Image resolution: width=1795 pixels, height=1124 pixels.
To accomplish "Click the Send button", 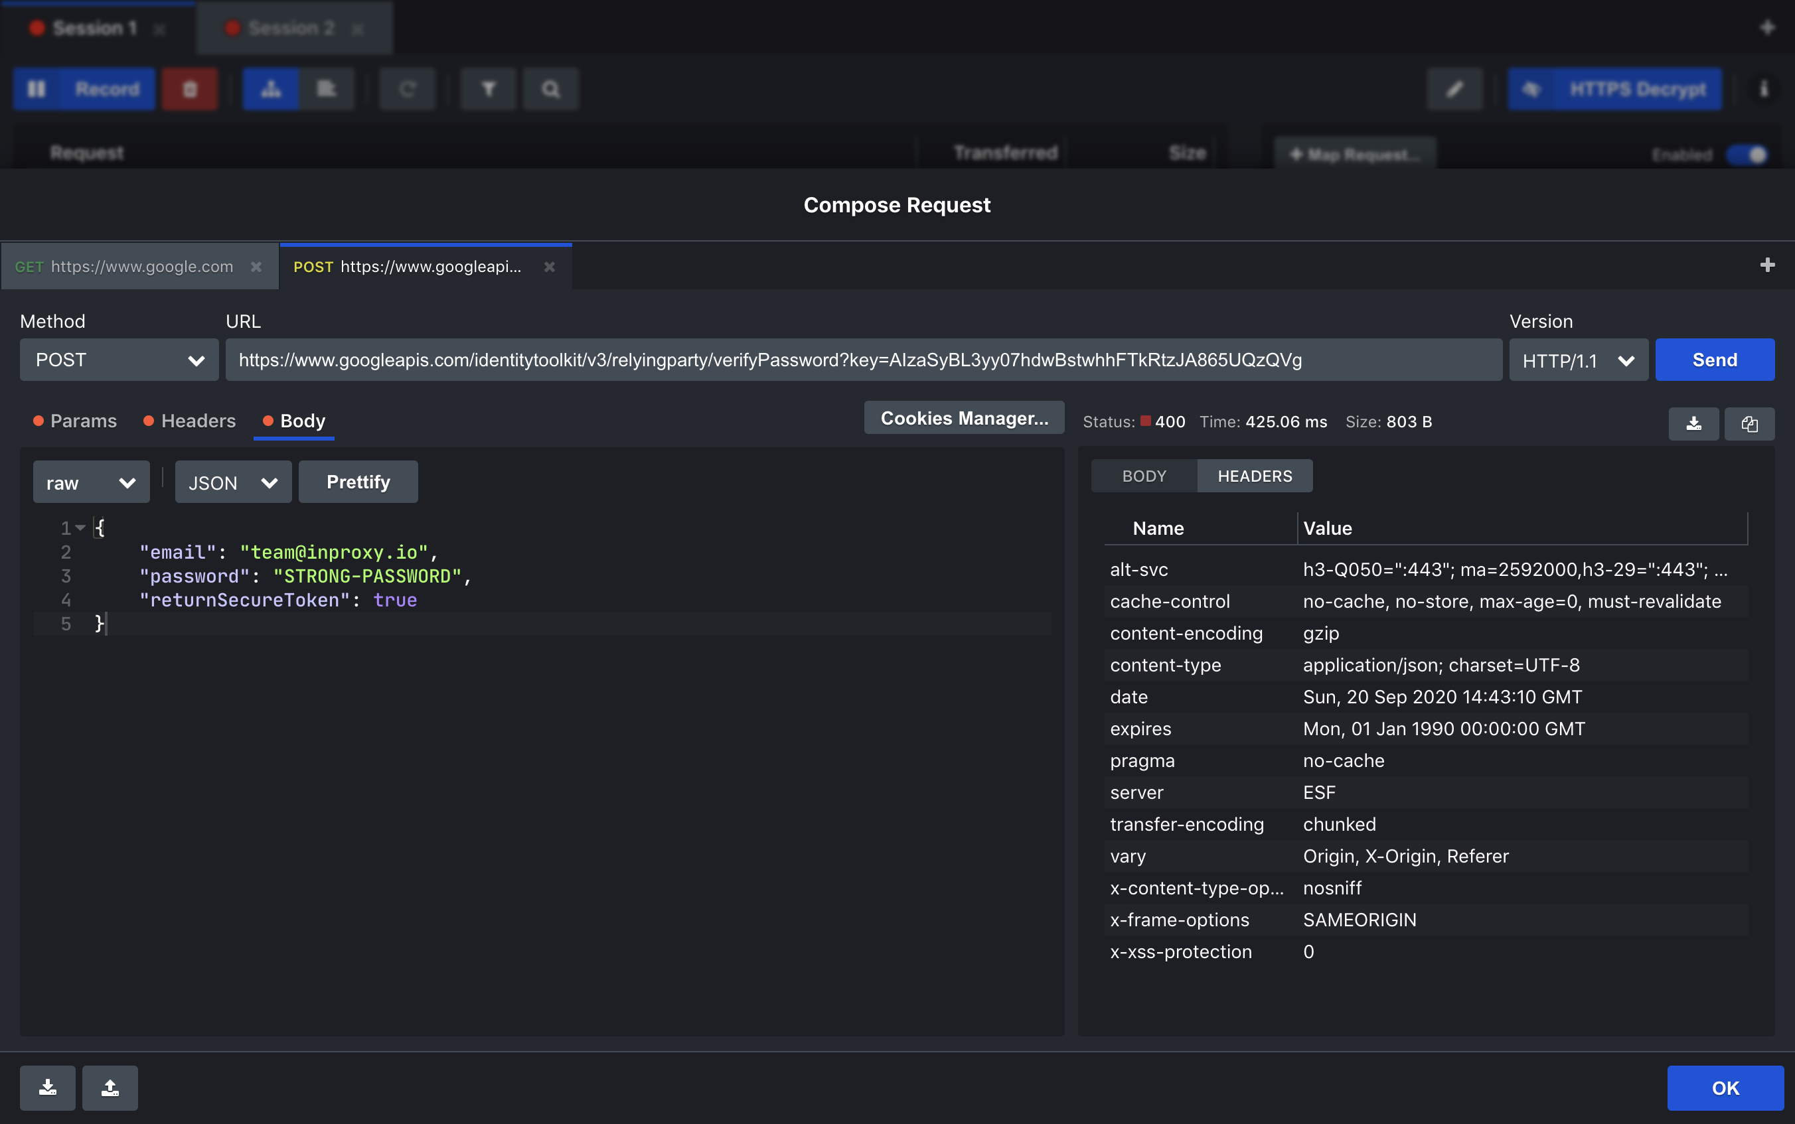I will tap(1715, 360).
